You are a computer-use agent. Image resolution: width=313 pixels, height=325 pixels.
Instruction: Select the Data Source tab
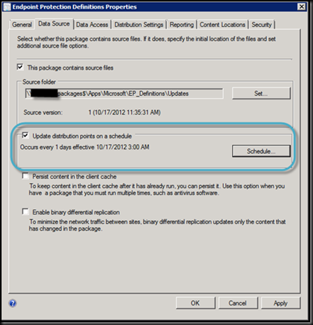[x=54, y=23]
